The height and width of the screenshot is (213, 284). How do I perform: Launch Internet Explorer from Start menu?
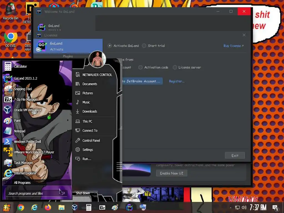point(37,173)
